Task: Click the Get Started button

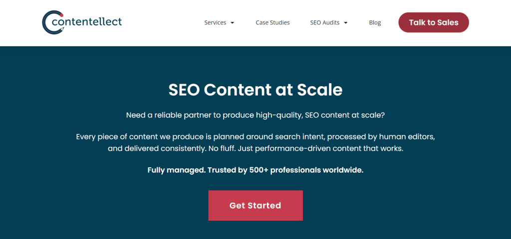Action: 255,205
